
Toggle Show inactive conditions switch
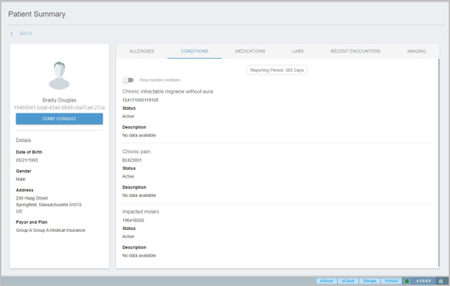coord(128,80)
